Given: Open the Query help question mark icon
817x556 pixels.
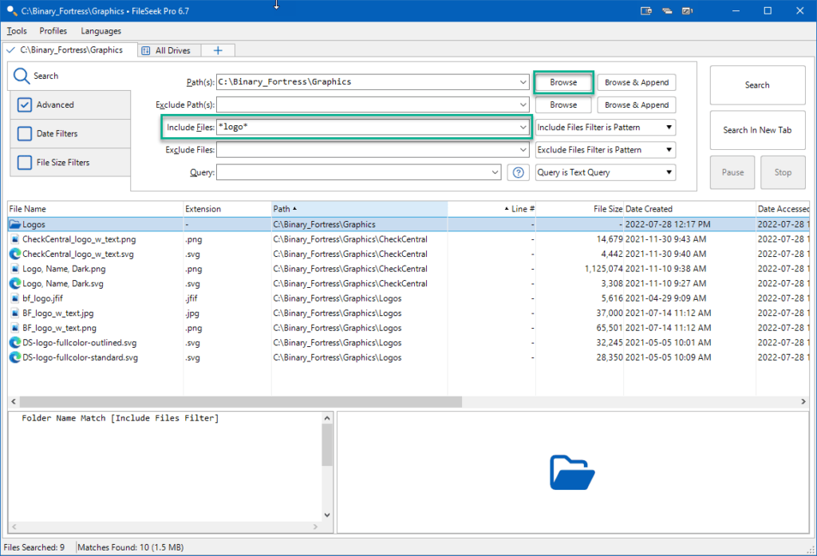Looking at the screenshot, I should [x=518, y=172].
